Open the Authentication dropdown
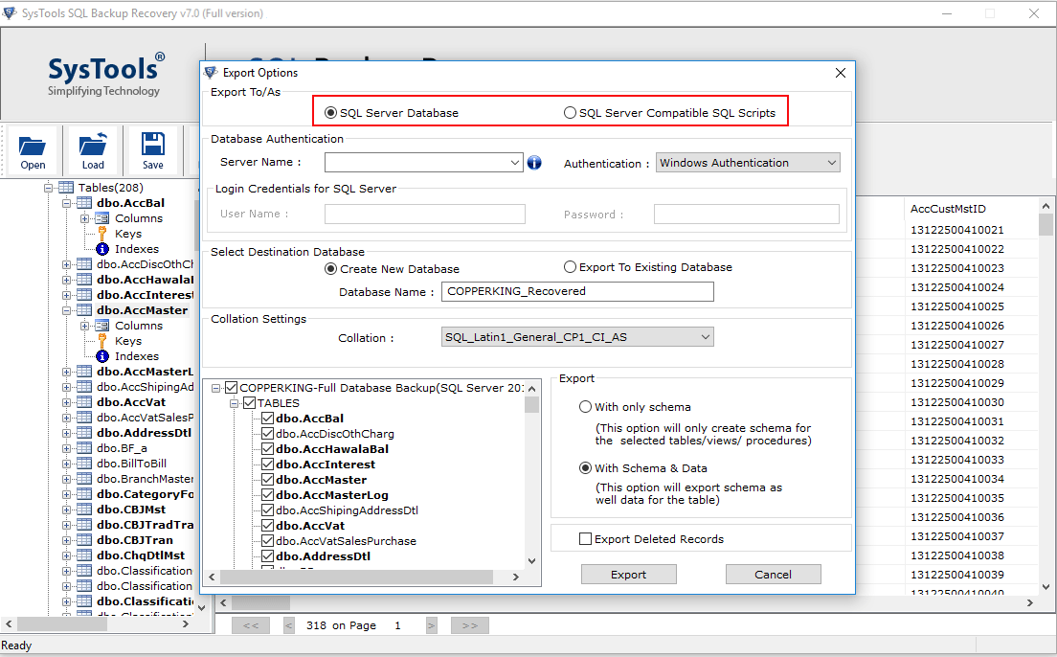 829,162
